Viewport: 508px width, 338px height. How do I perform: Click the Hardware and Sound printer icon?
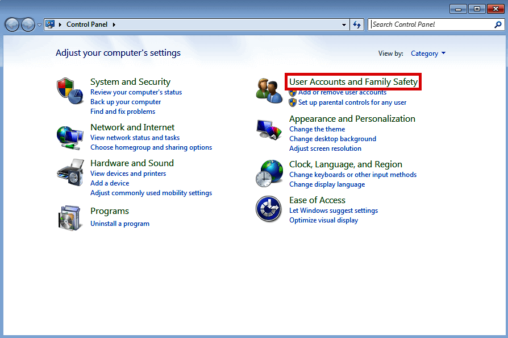click(70, 172)
